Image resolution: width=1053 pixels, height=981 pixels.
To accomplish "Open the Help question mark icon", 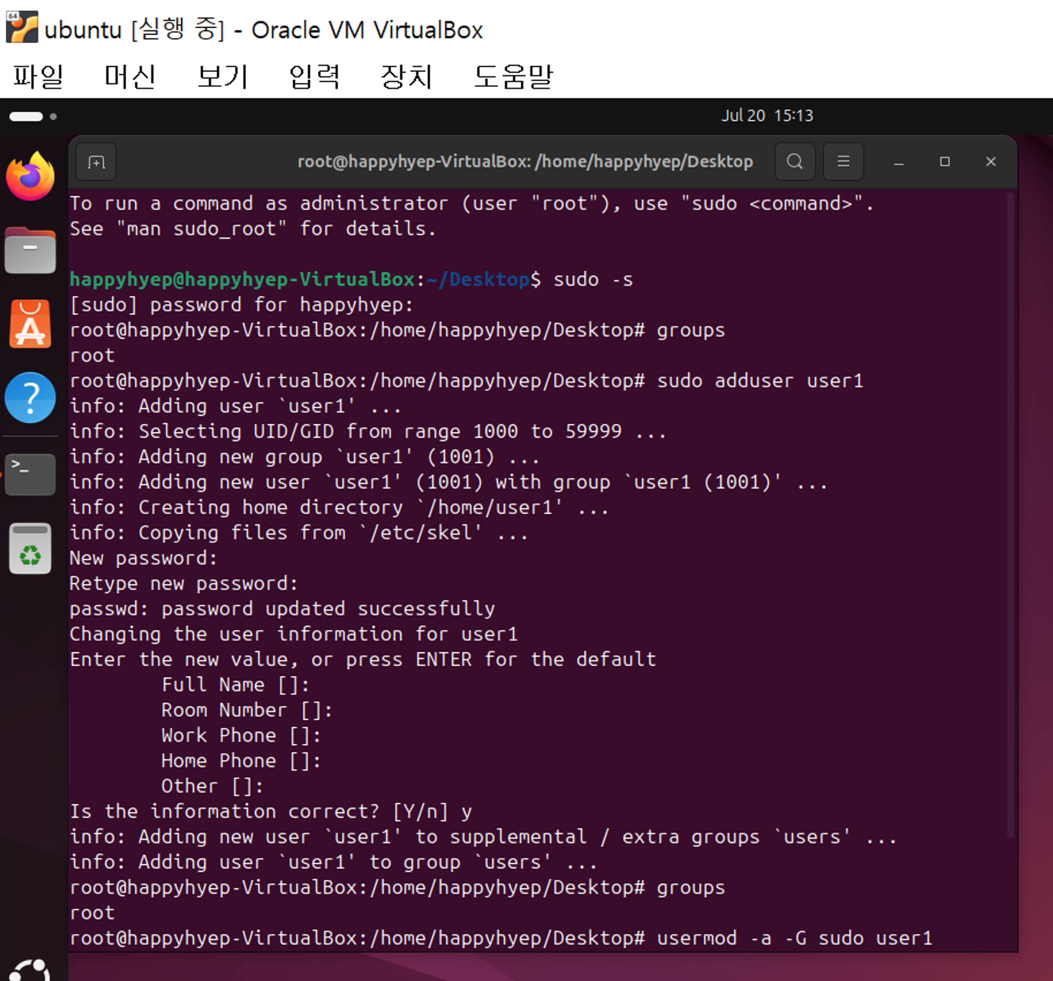I will pyautogui.click(x=30, y=397).
